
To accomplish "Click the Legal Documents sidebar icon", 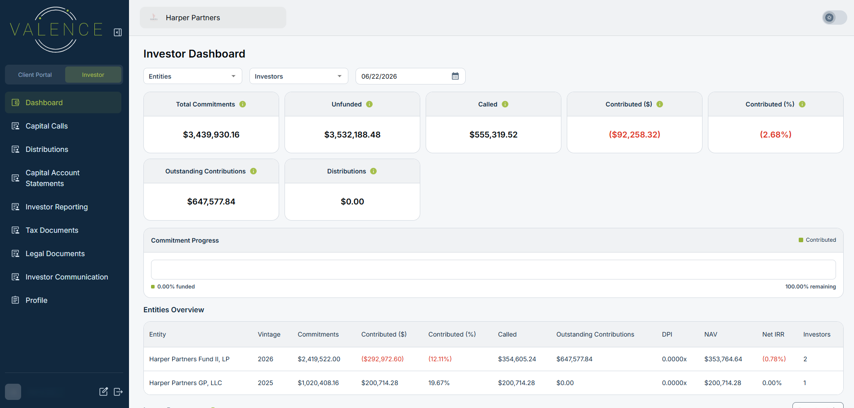I will 15,253.
